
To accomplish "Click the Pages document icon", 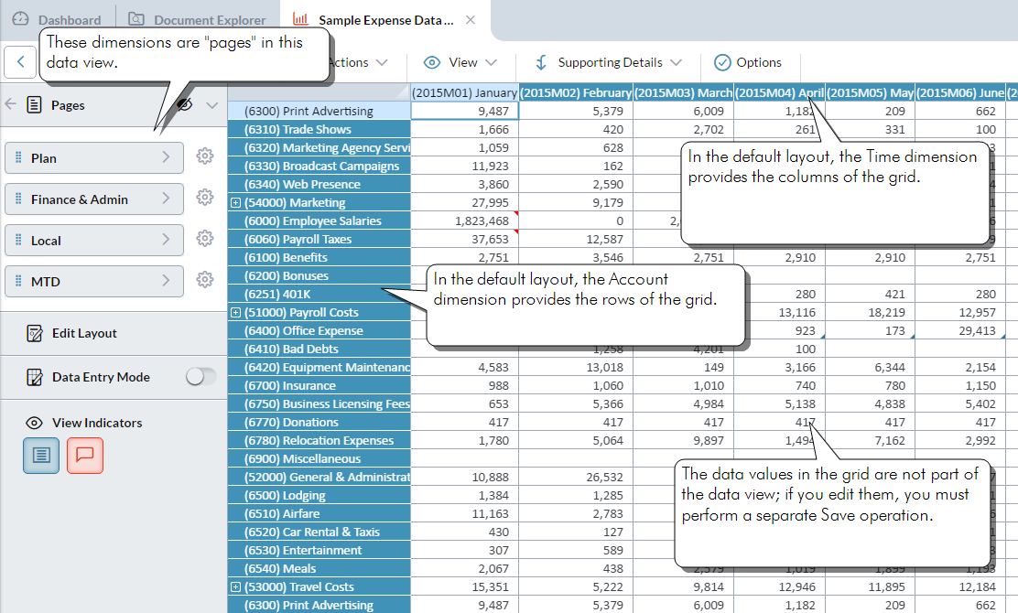I will pos(35,104).
